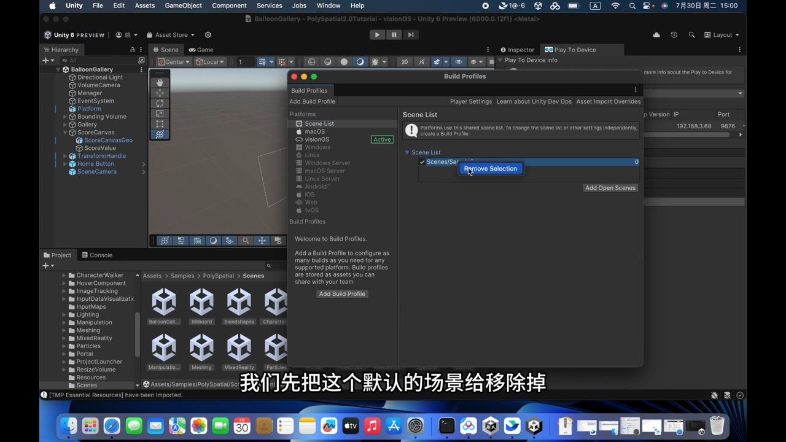This screenshot has width=786, height=442.
Task: Open the account dropdown
Action: click(x=126, y=35)
